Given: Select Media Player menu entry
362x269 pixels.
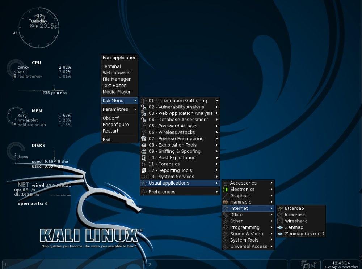Looking at the screenshot, I should tap(119, 92).
